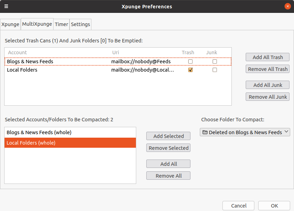
Task: Open the Timer tab
Action: click(x=62, y=24)
